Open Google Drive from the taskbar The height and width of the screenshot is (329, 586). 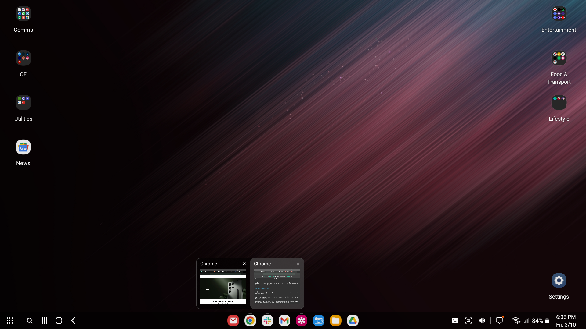pyautogui.click(x=353, y=320)
